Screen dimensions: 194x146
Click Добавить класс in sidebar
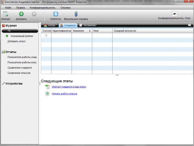pyautogui.click(x=16, y=41)
